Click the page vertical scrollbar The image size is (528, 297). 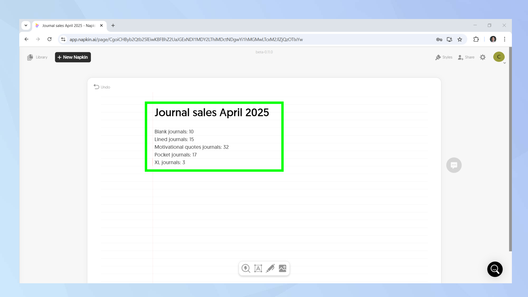(510, 149)
